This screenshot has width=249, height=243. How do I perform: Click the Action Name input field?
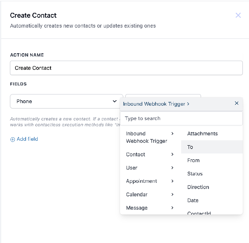click(126, 68)
